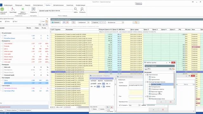Open the Наценка ribbon tab
Screen dimensions: 203x114
coord(28,5)
